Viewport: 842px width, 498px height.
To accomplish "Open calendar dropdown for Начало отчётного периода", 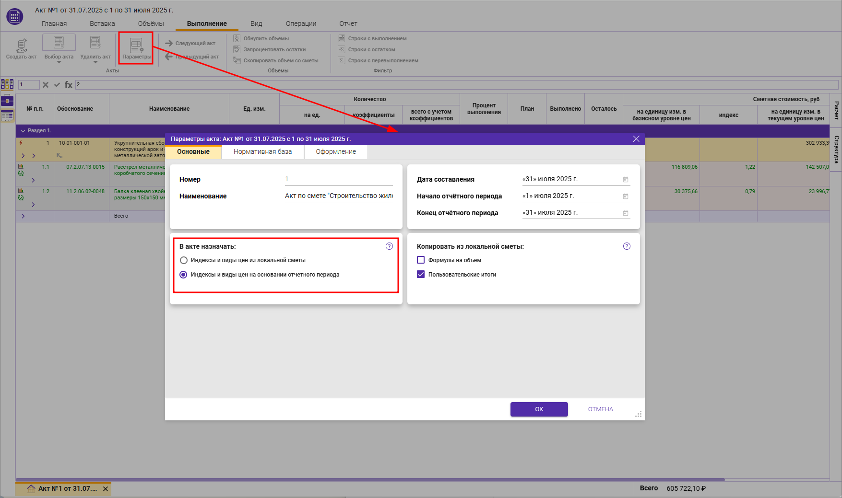I will point(626,197).
